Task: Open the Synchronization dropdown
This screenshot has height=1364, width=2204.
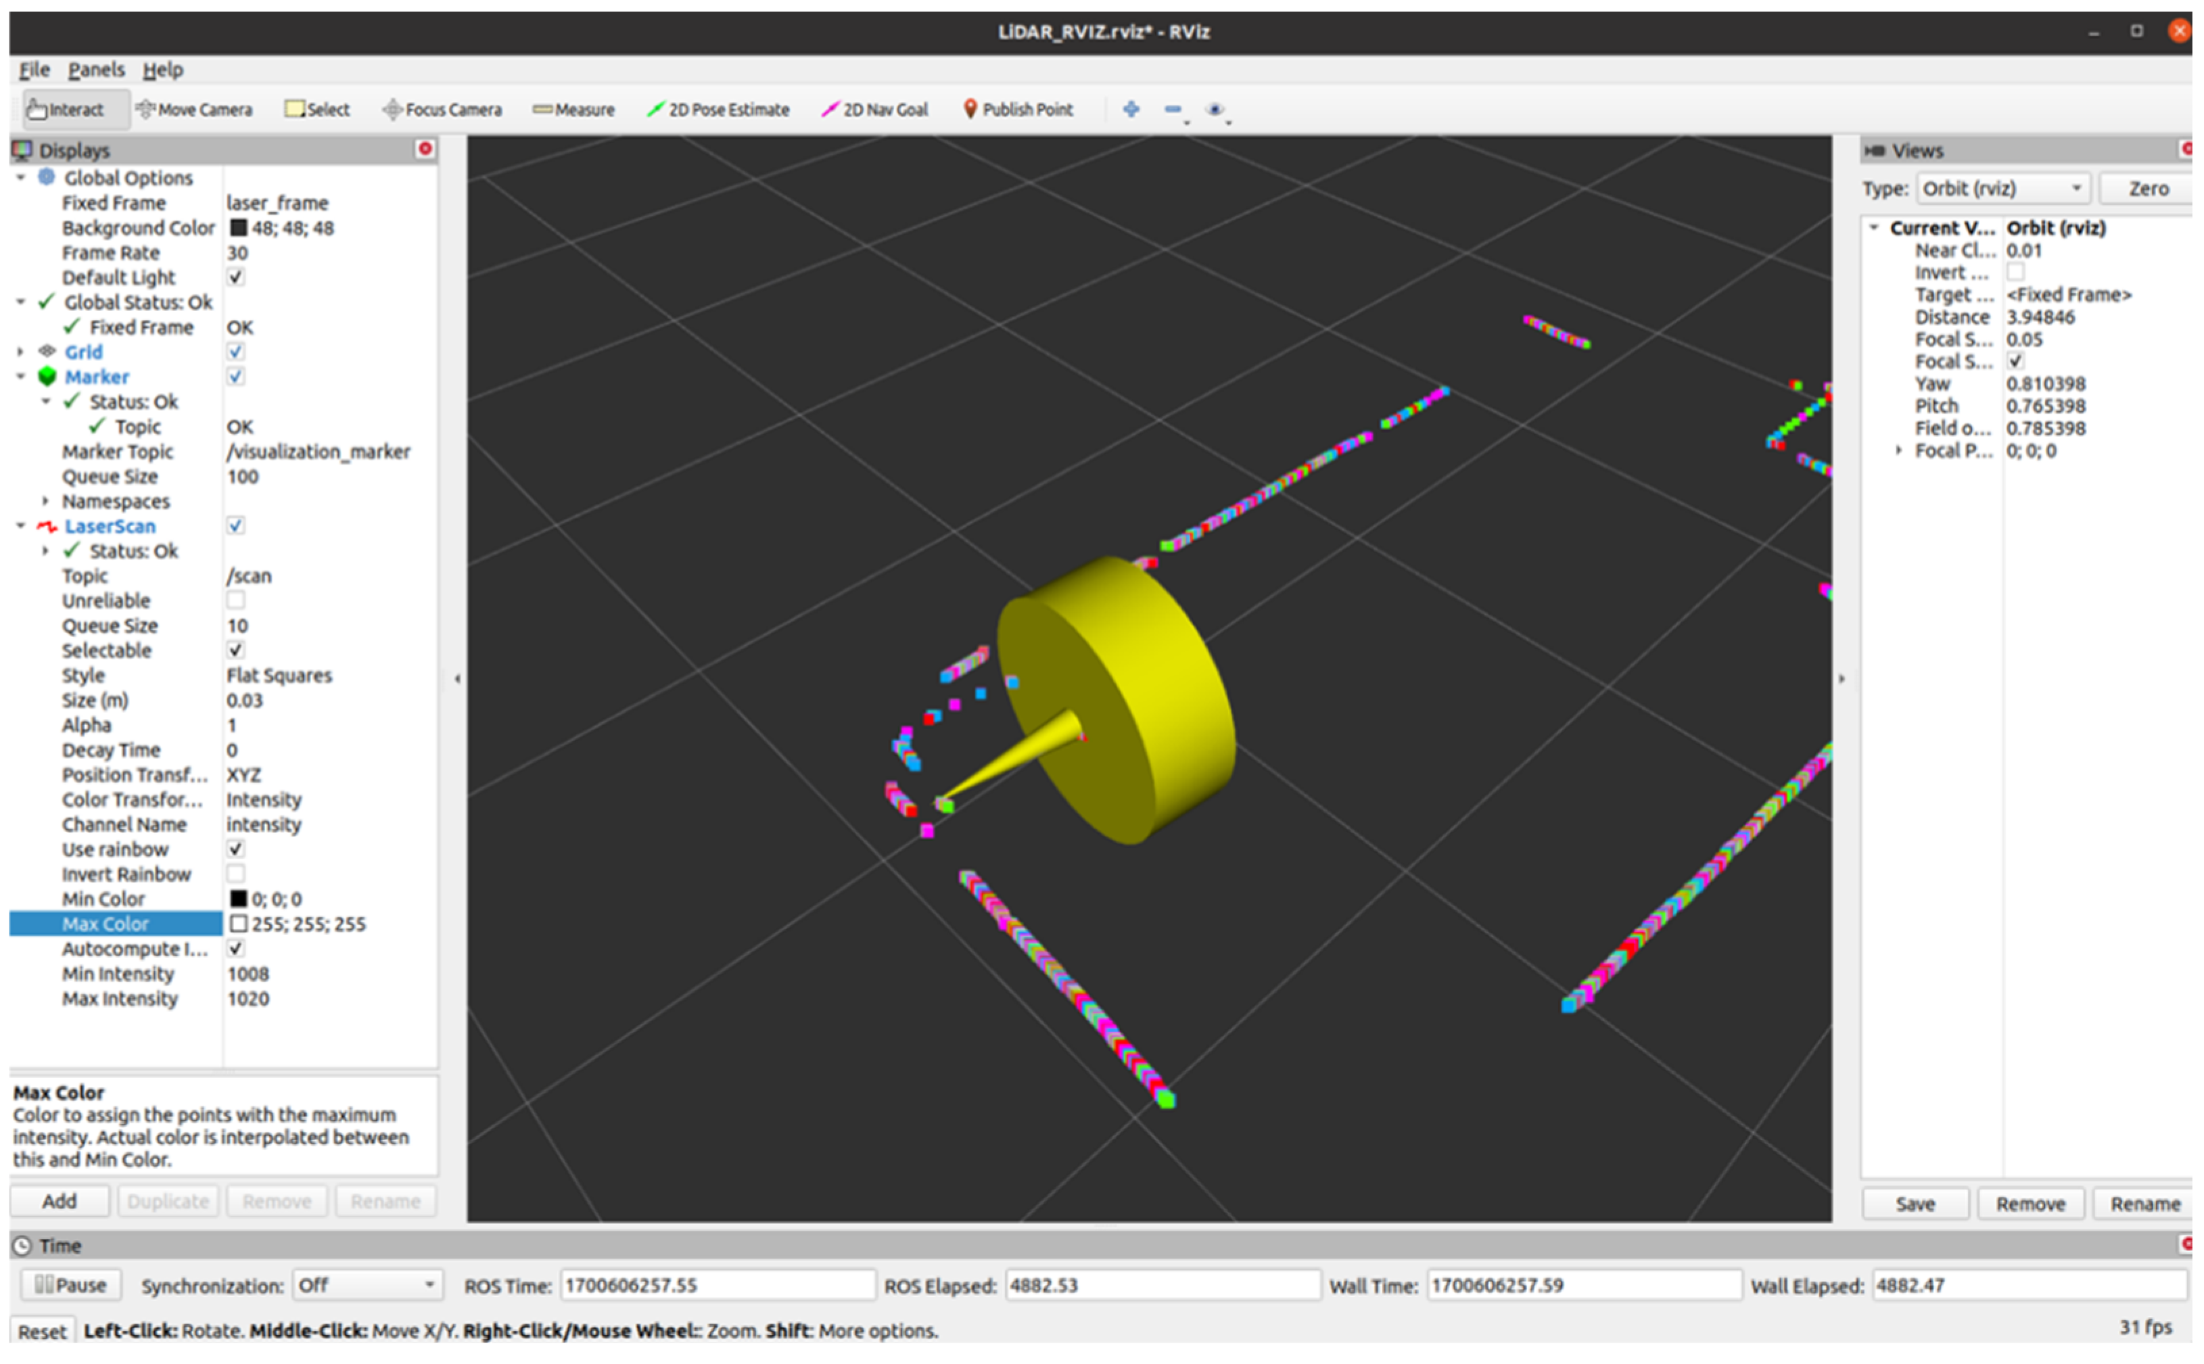Action: point(367,1285)
